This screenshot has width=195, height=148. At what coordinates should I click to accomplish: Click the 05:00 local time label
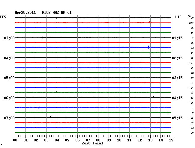[9, 78]
